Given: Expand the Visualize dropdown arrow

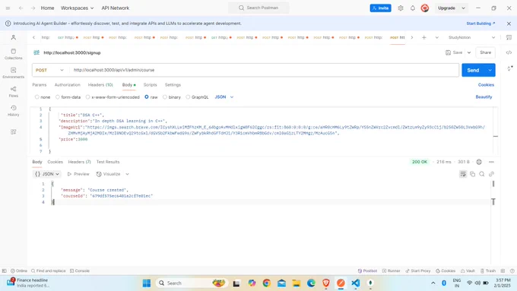Looking at the screenshot, I should click(127, 174).
